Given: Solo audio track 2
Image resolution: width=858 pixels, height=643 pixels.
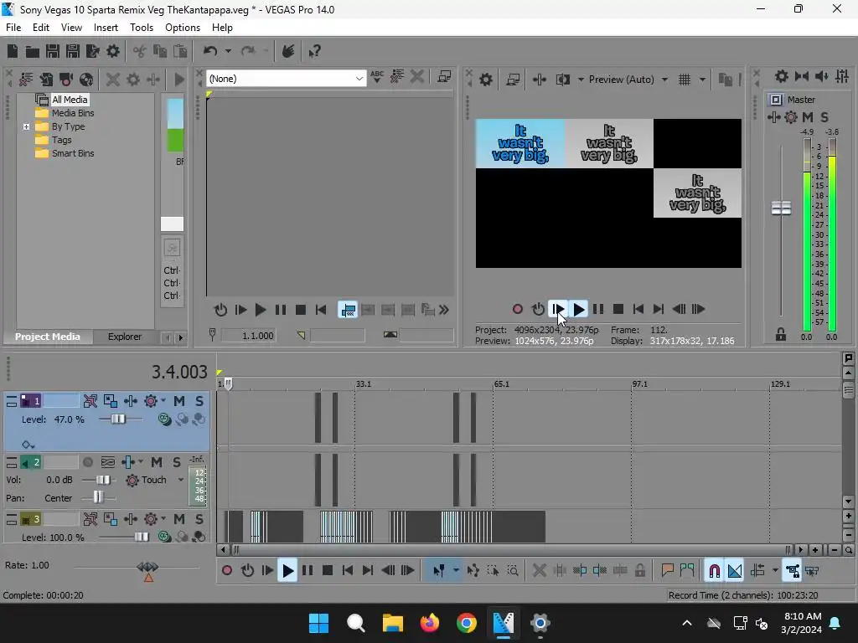Looking at the screenshot, I should pyautogui.click(x=177, y=462).
